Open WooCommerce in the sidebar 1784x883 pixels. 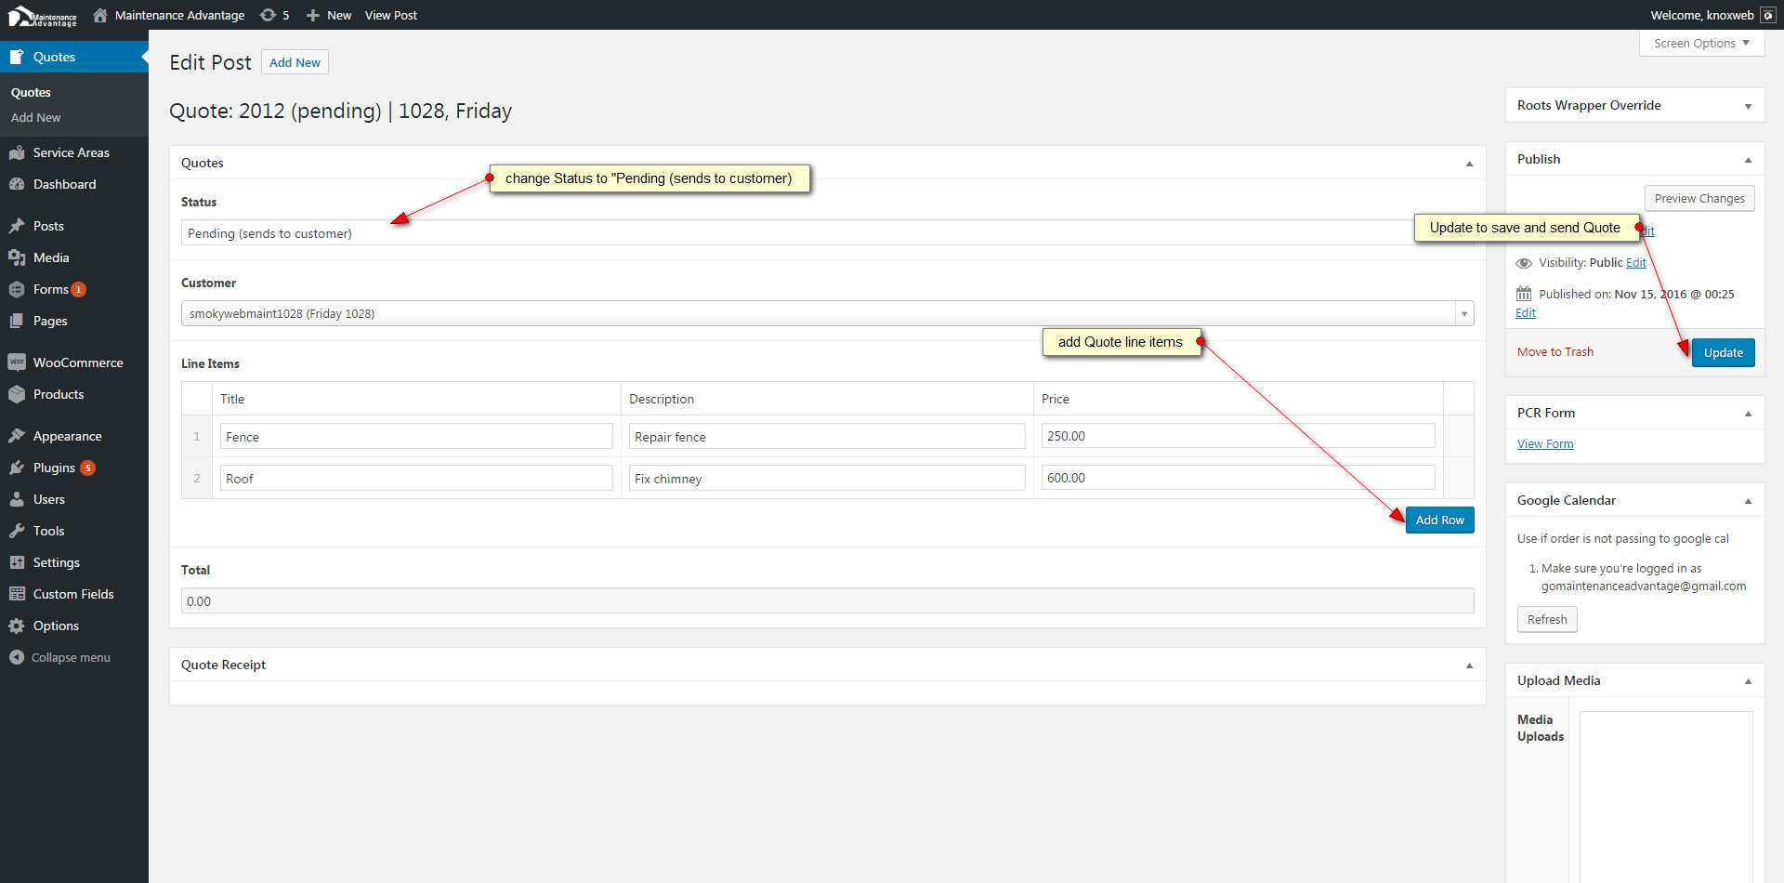pyautogui.click(x=78, y=362)
